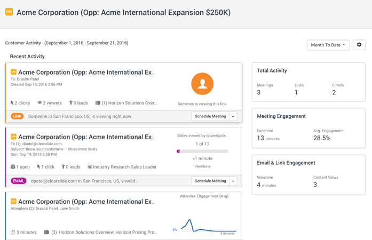Image resolution: width=372 pixels, height=240 pixels.
Task: Click the attendee engagement line chart
Action: pyautogui.click(x=208, y=226)
